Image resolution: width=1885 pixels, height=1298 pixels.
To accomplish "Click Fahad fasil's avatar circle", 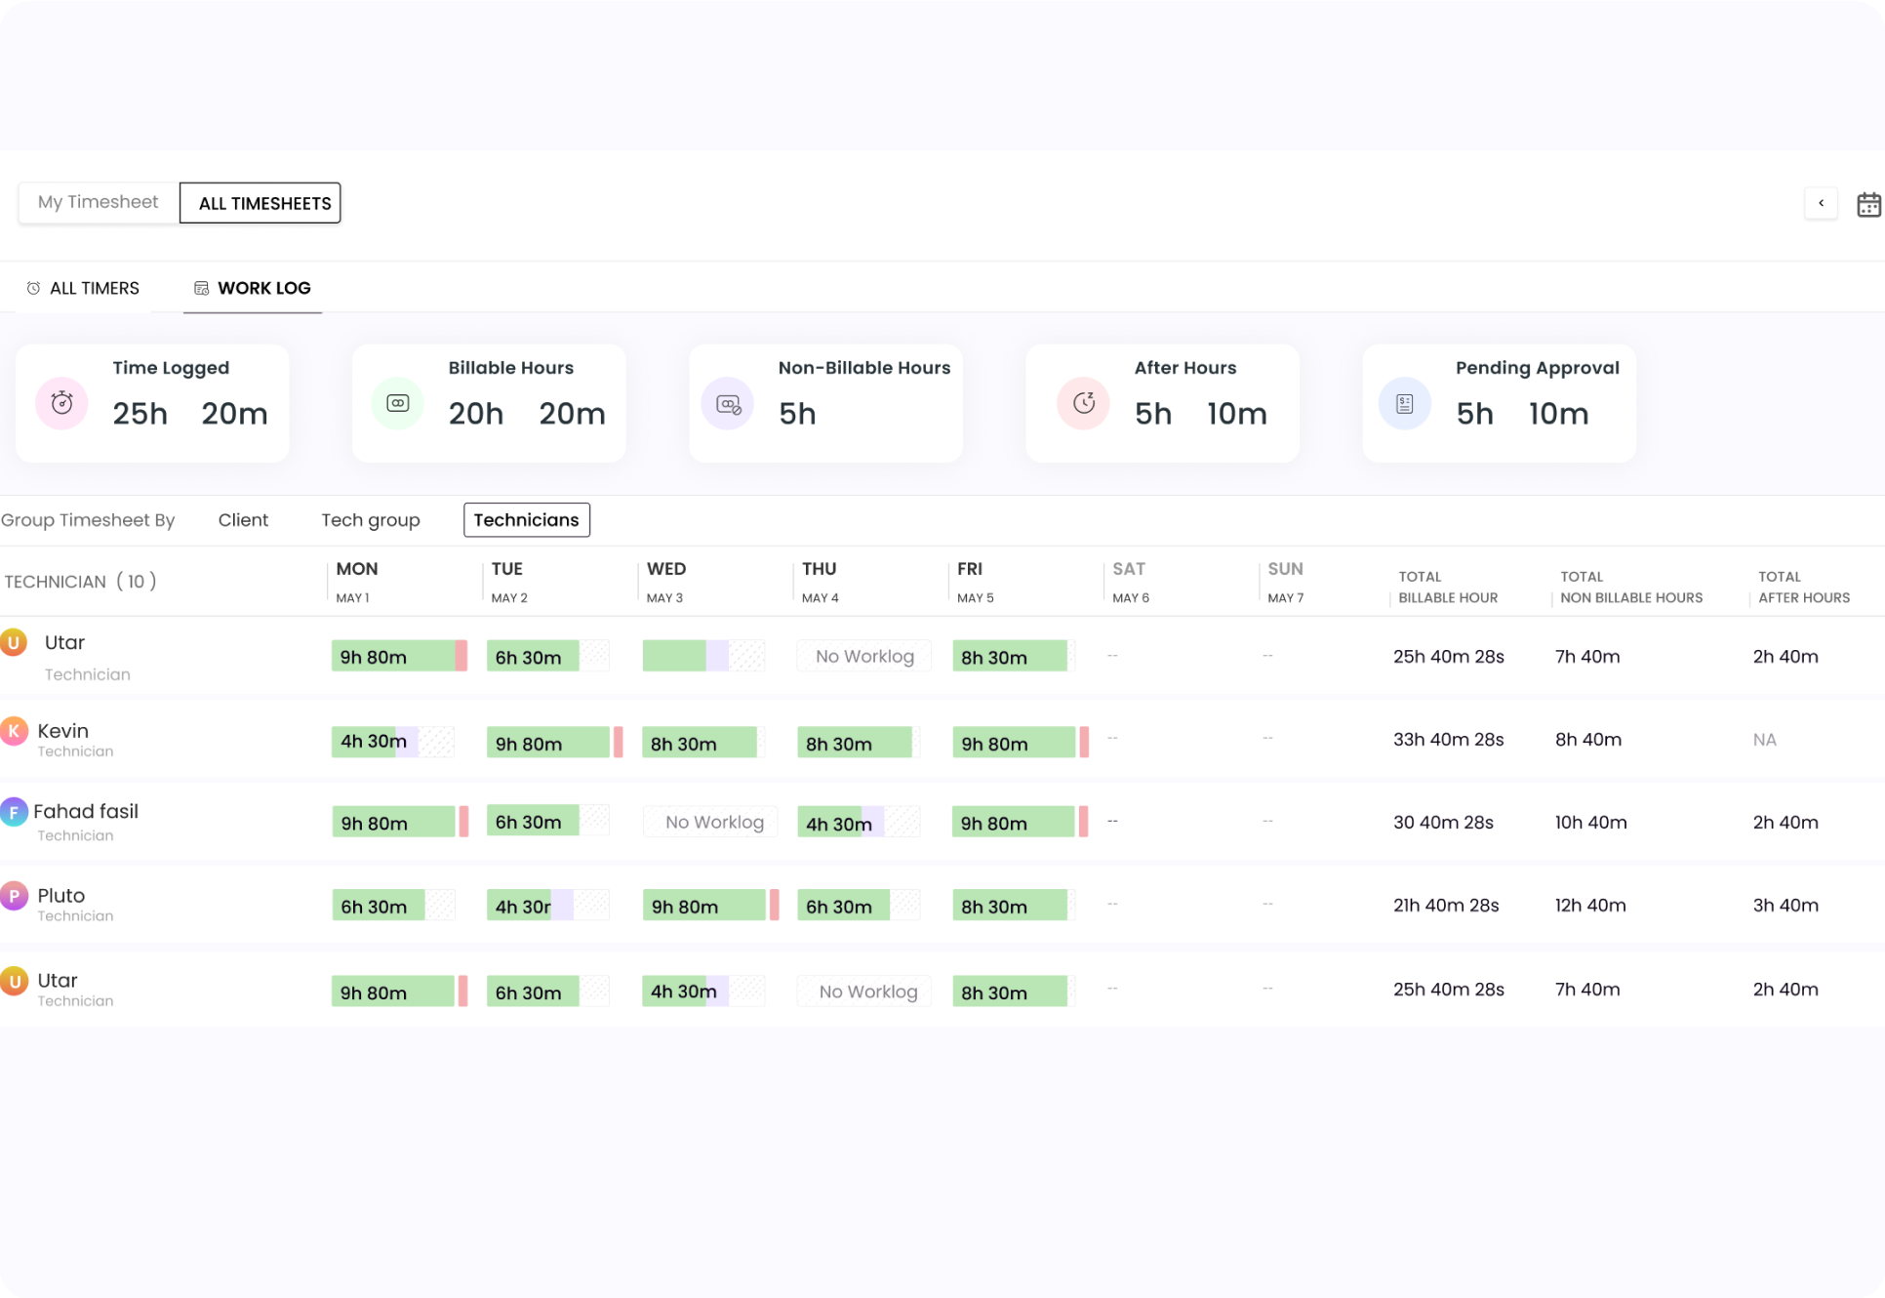I will pos(14,811).
